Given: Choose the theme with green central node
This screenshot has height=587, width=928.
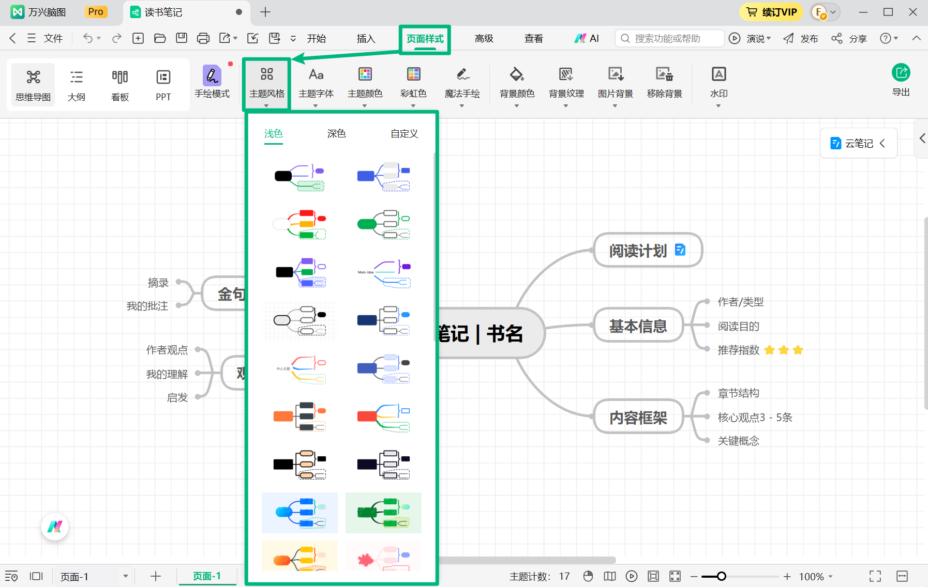Looking at the screenshot, I should click(x=383, y=224).
